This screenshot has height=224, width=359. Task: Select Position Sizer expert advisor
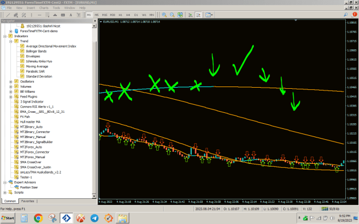coord(29,187)
